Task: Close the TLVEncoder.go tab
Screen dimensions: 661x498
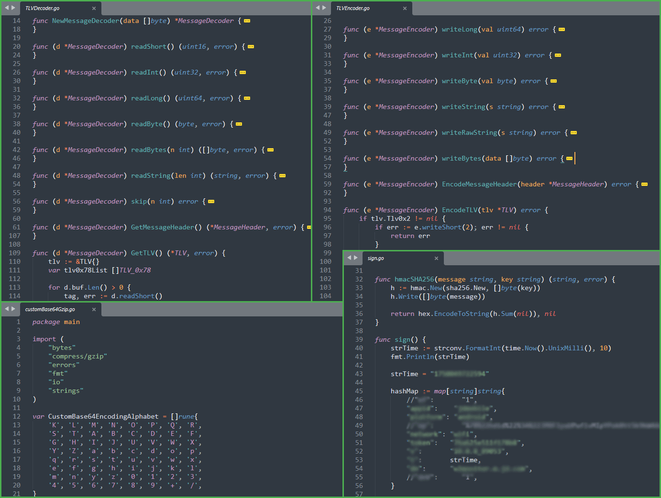Action: [405, 8]
